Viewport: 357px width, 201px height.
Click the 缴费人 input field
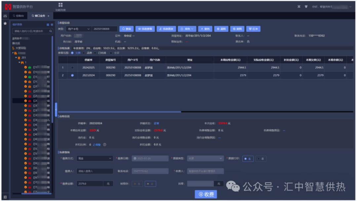click(95, 171)
